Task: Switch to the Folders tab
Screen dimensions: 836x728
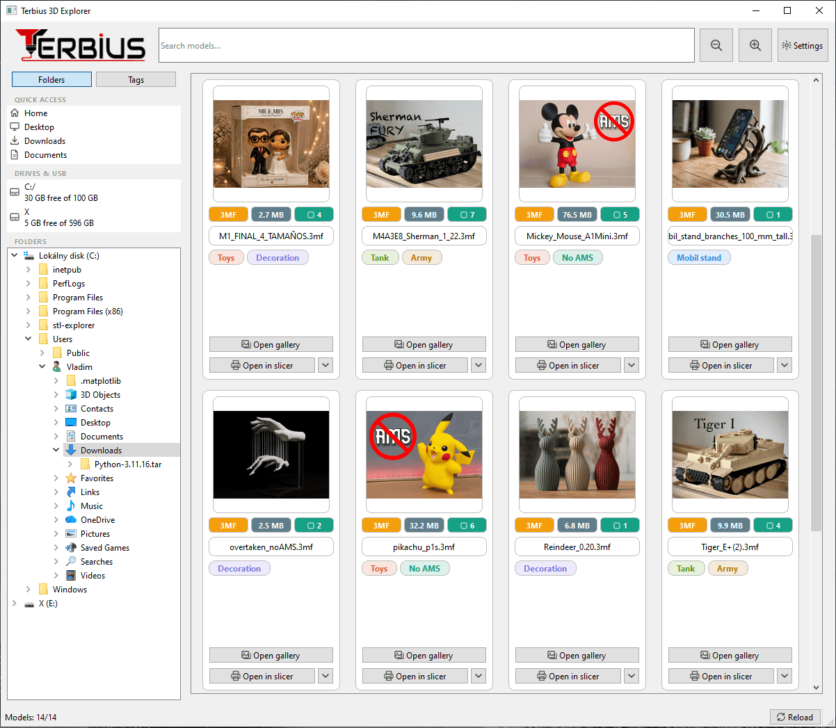Action: pyautogui.click(x=51, y=79)
